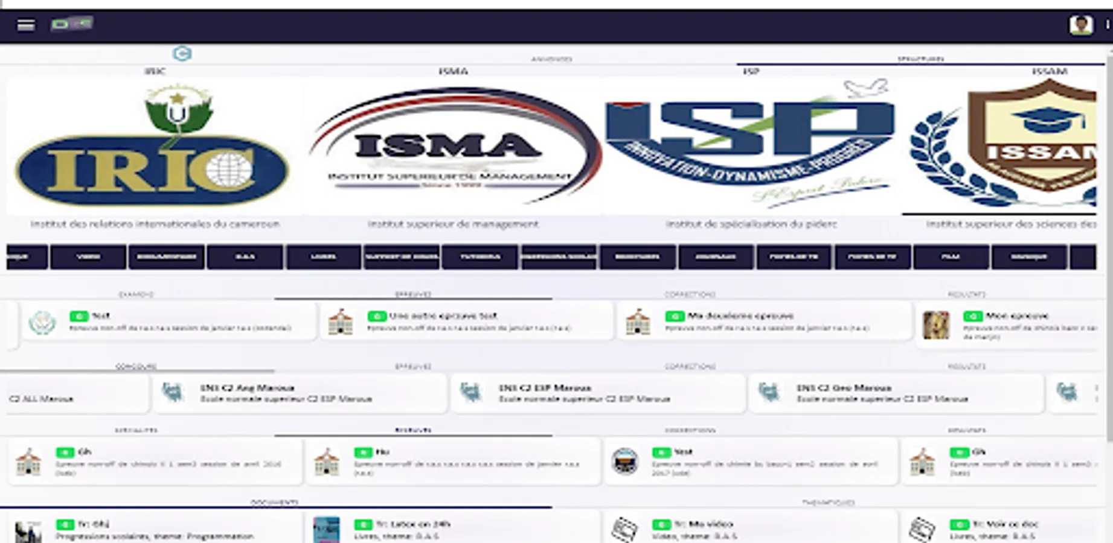Click the icon beside 'ENS C2 Geo Maroua'
Viewport: 1113px width, 543px height.
point(769,393)
